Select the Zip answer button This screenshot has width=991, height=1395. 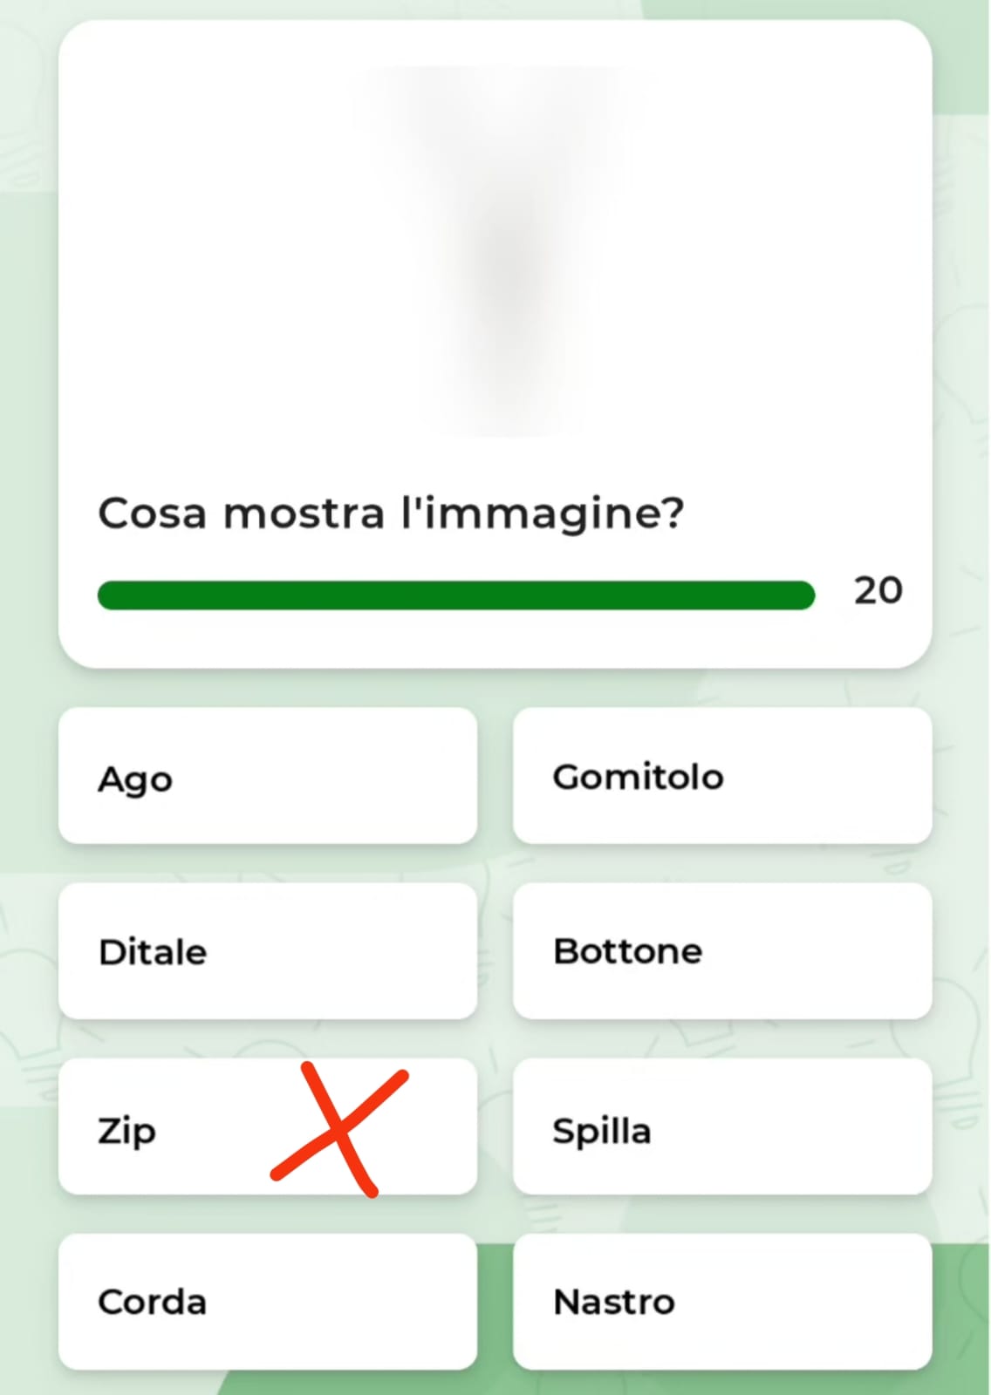pyautogui.click(x=174, y=1127)
